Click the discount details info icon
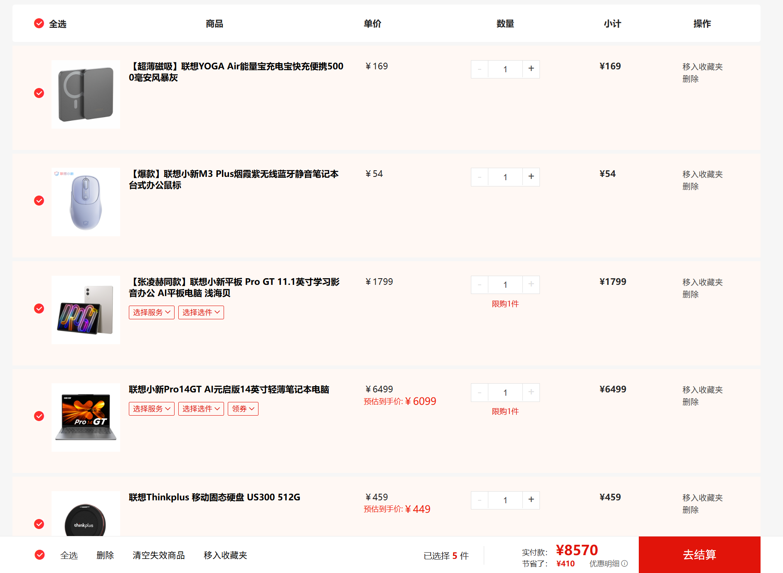The width and height of the screenshot is (783, 573). pyautogui.click(x=624, y=563)
